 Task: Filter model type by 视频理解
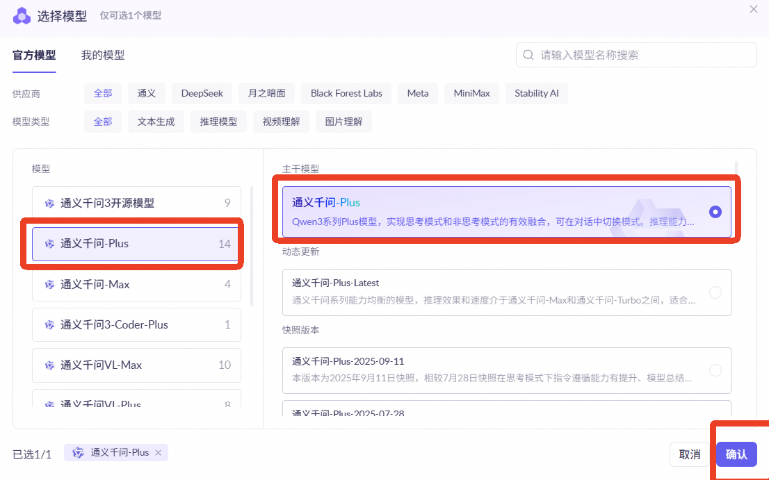281,122
